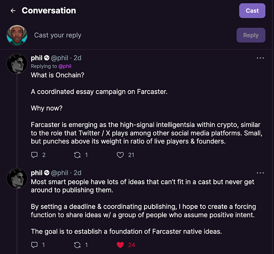
Task: Click the badge icon next to second phil name
Action: 47,172
